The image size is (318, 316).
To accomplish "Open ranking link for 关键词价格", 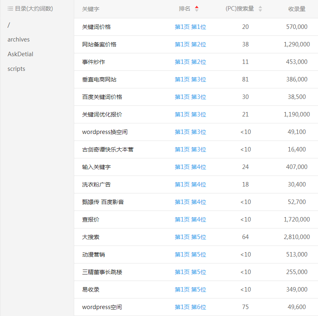I will (190, 27).
